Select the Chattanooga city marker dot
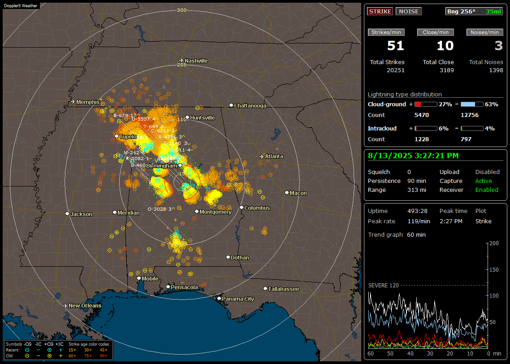 pyautogui.click(x=231, y=105)
